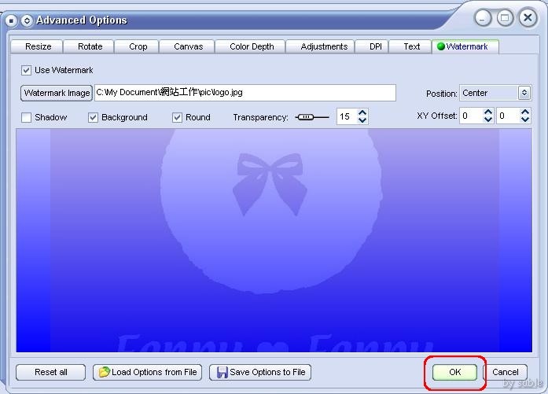This screenshot has width=548, height=394.
Task: Maximize the Advanced Options window
Action: [505, 17]
